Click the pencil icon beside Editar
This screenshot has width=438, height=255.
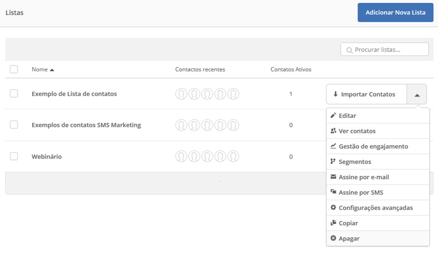click(x=333, y=116)
